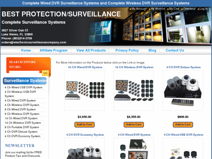
Task: Select View All Products in navigation
Action: point(91,50)
